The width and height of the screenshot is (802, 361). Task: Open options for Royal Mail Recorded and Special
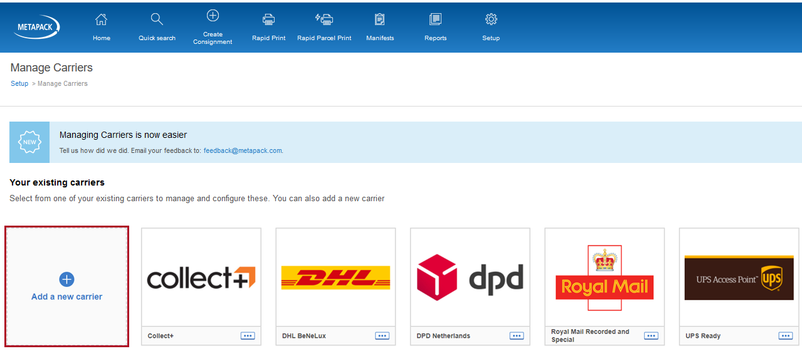click(x=651, y=336)
